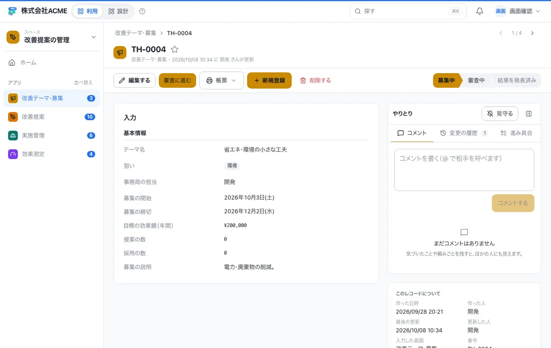Click the megaphone icon beside TH-0004 title

click(x=120, y=52)
